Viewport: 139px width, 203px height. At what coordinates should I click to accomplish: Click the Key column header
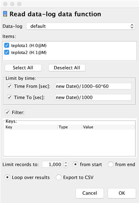pyautogui.click(x=31, y=127)
